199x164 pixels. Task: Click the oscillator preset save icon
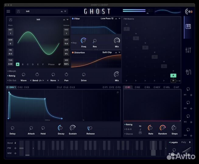pos(11,20)
